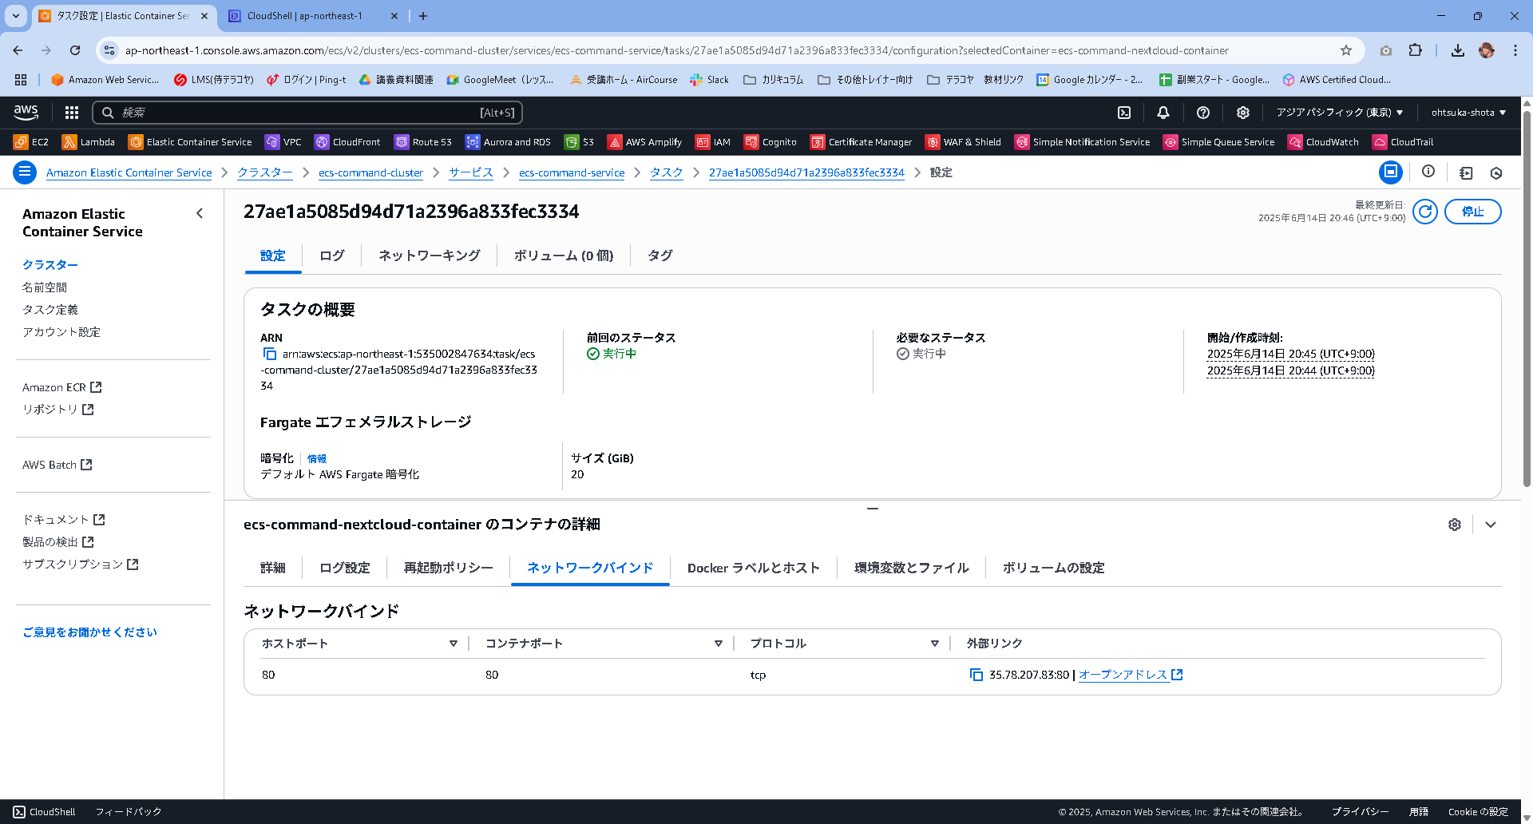Viewport: 1533px width, 824px height.
Task: Open the 環境変数とファイル tab
Action: [910, 568]
